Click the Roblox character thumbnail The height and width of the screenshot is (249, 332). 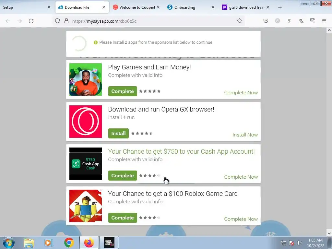click(86, 206)
